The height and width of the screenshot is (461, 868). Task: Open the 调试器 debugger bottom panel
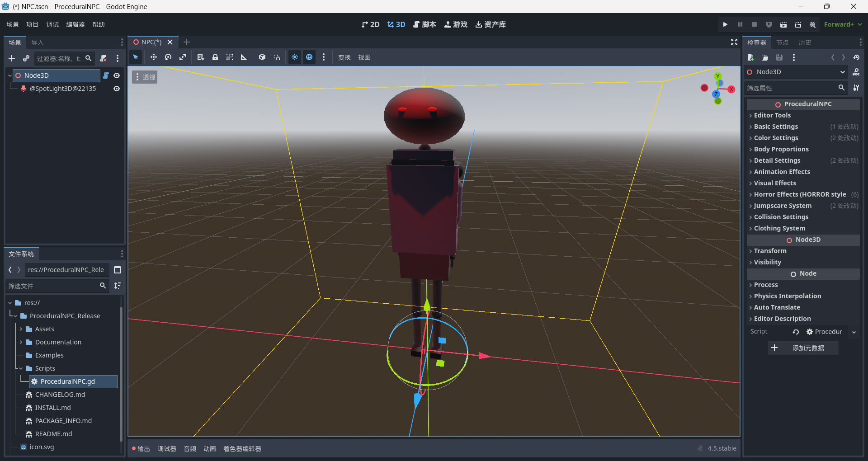(x=167, y=449)
